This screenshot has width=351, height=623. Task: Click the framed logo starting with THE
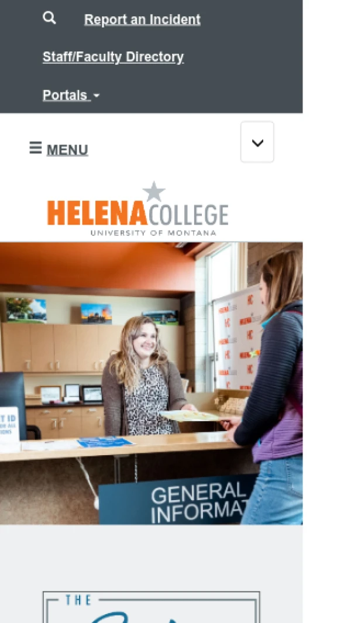(x=152, y=607)
